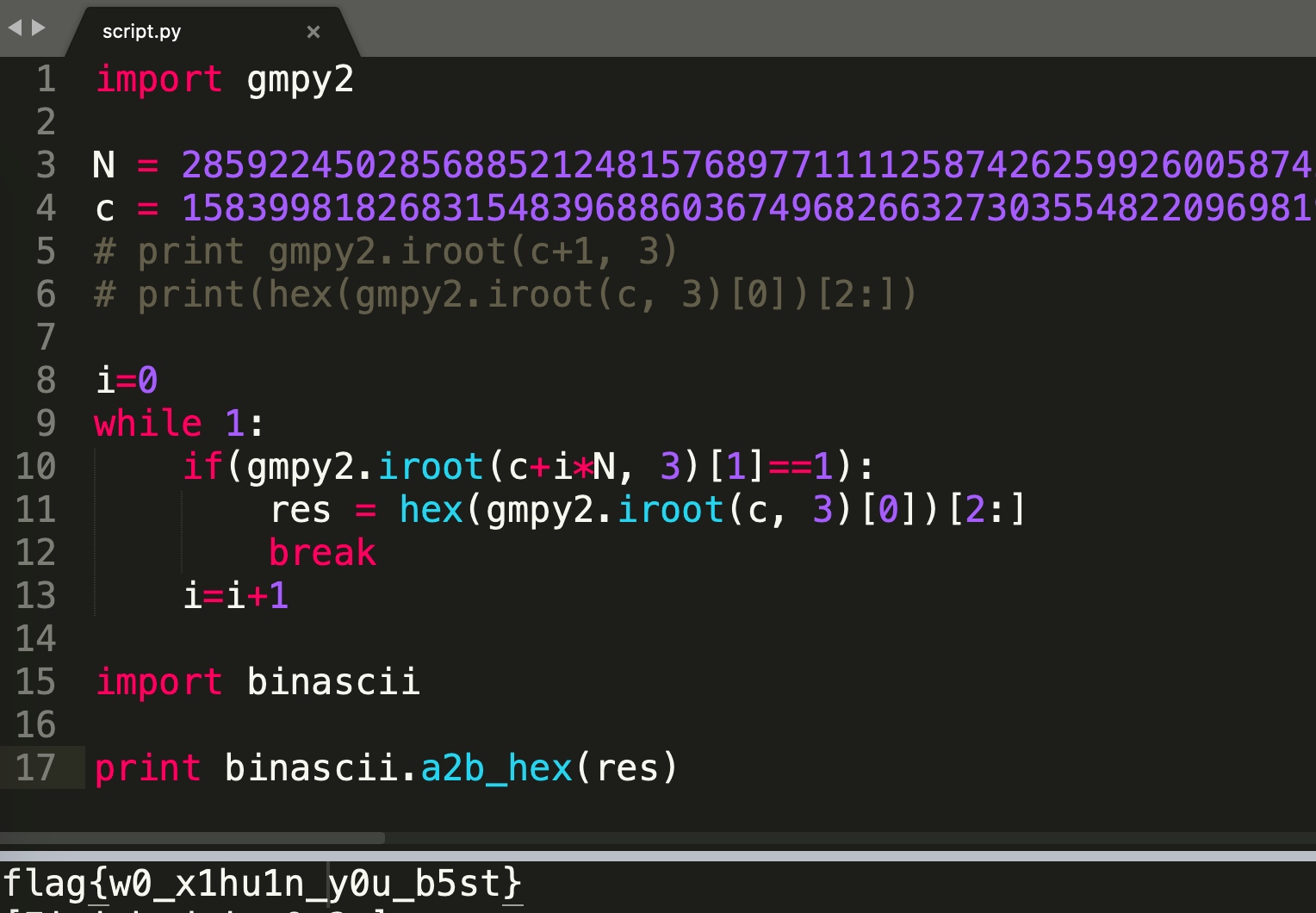Click line number 3 in the gutter
This screenshot has height=913, width=1316.
pyautogui.click(x=47, y=165)
